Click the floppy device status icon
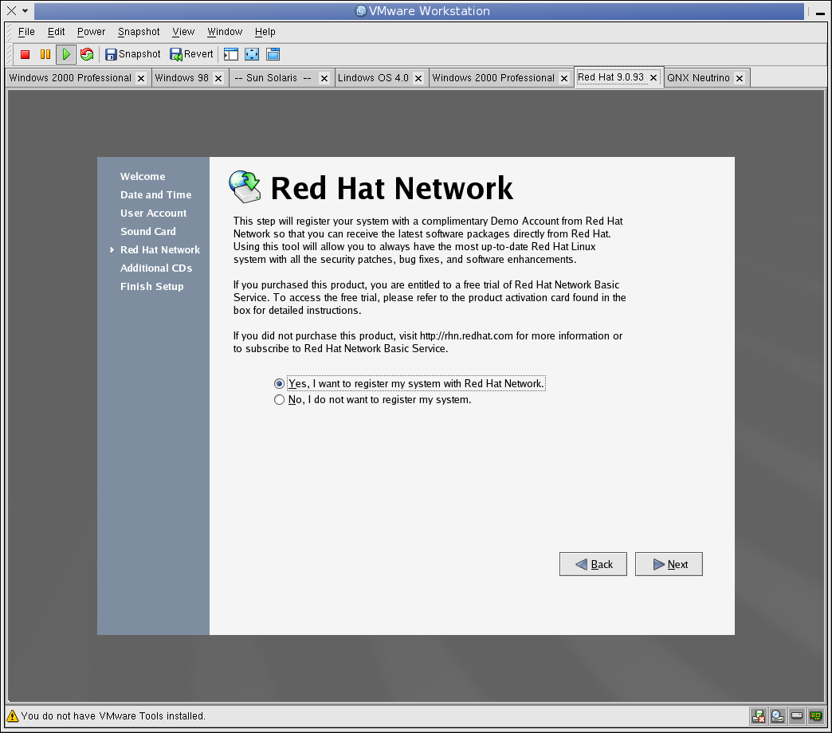The image size is (832, 733). (758, 716)
